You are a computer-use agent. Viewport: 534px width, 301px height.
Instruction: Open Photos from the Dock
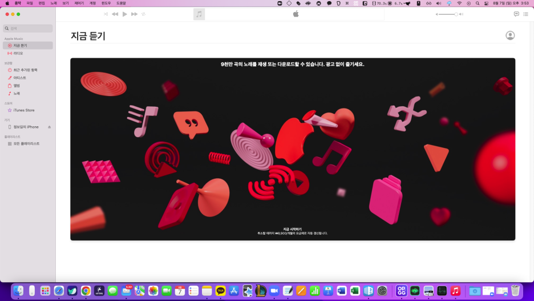pyautogui.click(x=153, y=291)
